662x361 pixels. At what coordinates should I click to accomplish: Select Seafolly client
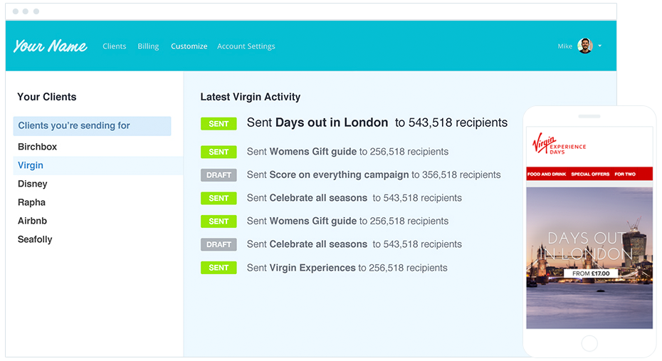(35, 239)
